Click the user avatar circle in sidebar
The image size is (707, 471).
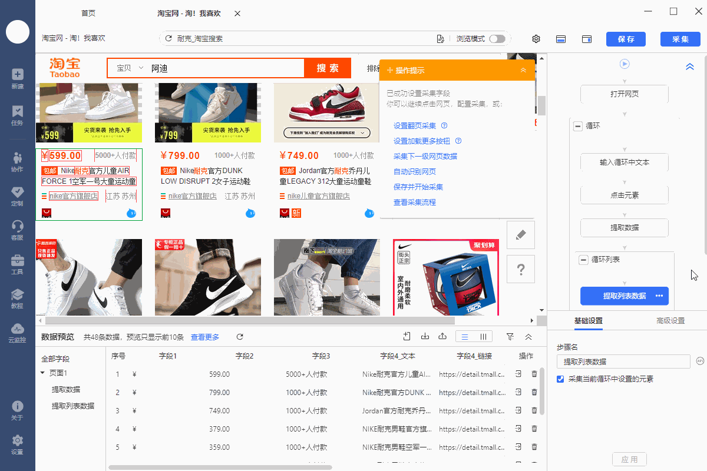18,31
